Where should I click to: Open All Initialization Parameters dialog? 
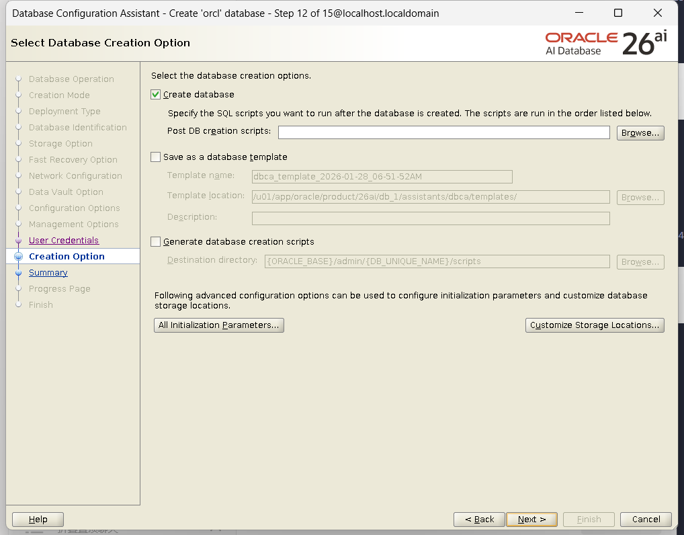pos(218,325)
